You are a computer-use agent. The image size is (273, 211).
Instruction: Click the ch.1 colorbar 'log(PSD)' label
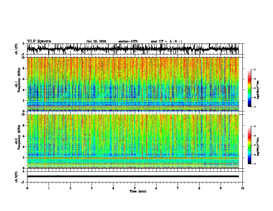pos(258,90)
